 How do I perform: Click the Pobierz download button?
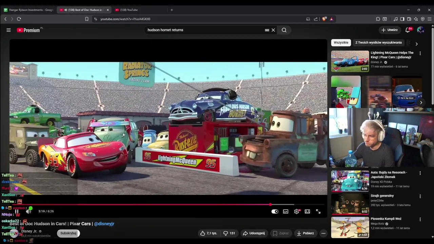click(305, 233)
